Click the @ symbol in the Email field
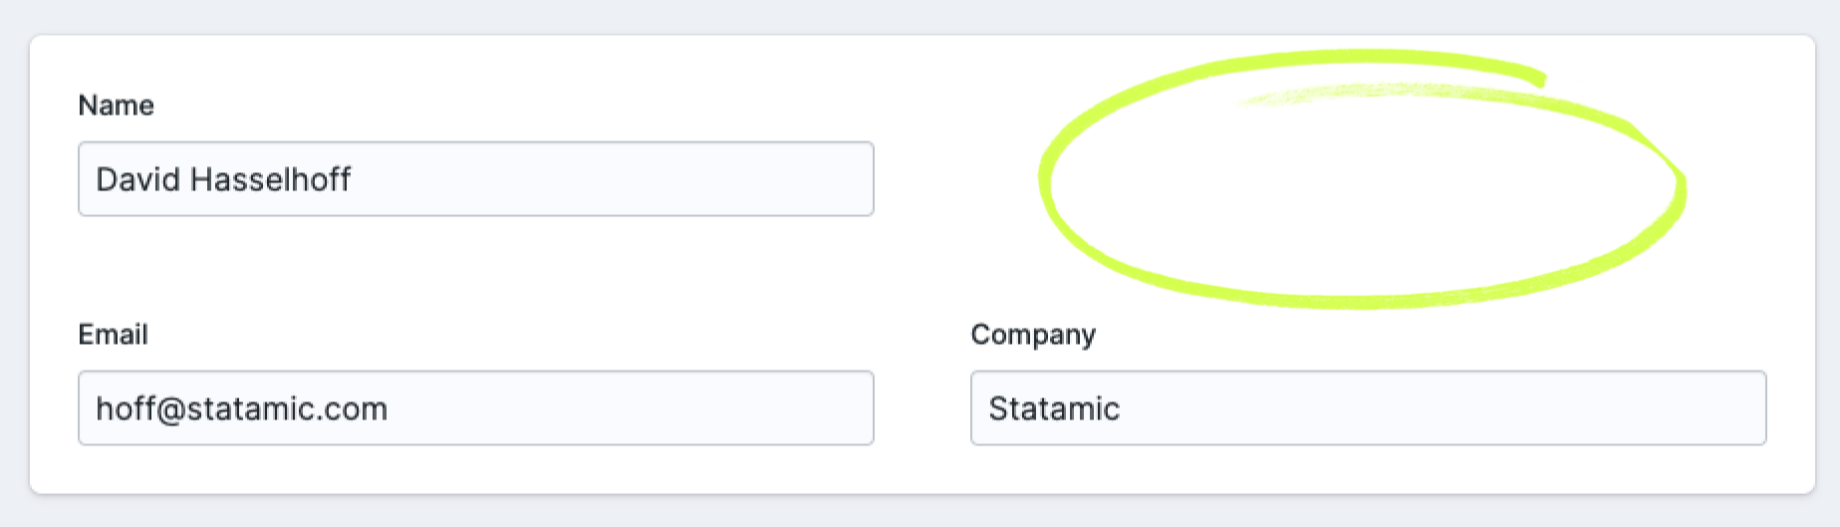This screenshot has width=1840, height=527. click(x=171, y=409)
